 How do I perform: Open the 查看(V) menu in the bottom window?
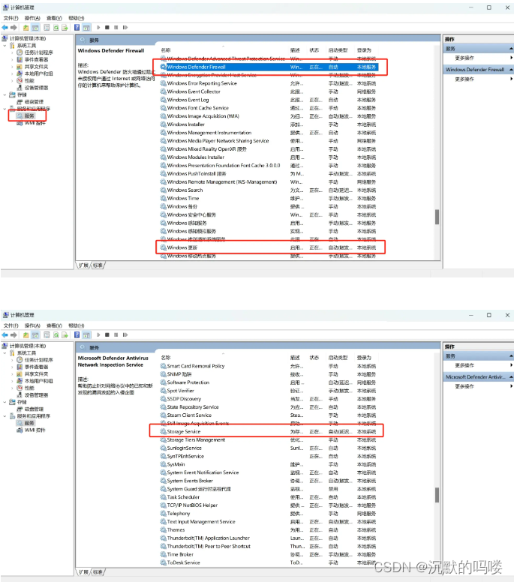coord(54,325)
